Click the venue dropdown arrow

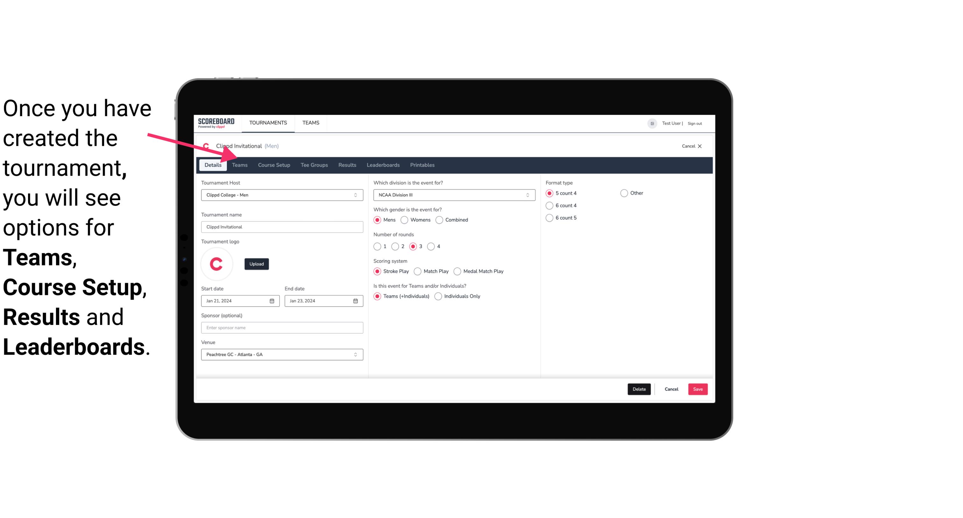(356, 354)
